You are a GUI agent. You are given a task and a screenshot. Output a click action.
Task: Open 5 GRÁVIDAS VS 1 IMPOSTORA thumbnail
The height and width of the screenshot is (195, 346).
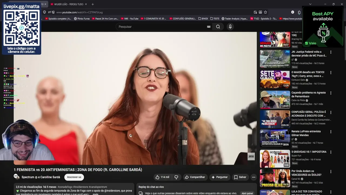pos(275,159)
